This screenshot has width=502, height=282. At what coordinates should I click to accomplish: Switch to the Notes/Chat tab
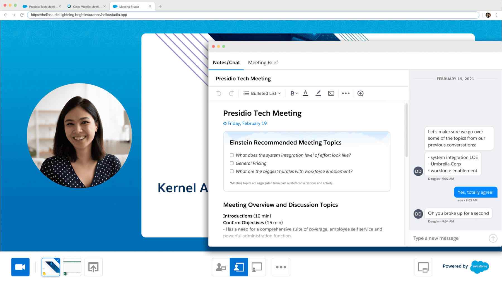[x=226, y=63]
